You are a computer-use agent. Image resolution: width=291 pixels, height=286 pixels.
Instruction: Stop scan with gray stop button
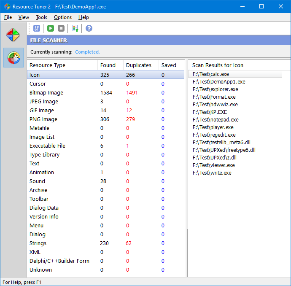point(61,28)
